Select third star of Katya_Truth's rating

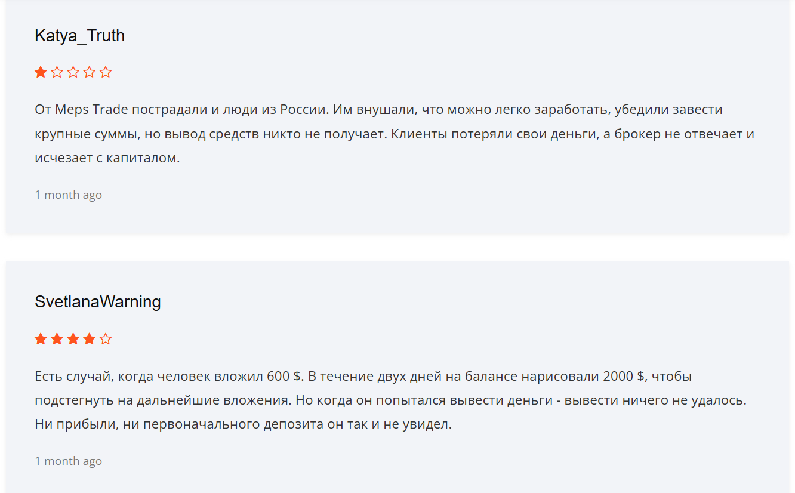tap(73, 72)
